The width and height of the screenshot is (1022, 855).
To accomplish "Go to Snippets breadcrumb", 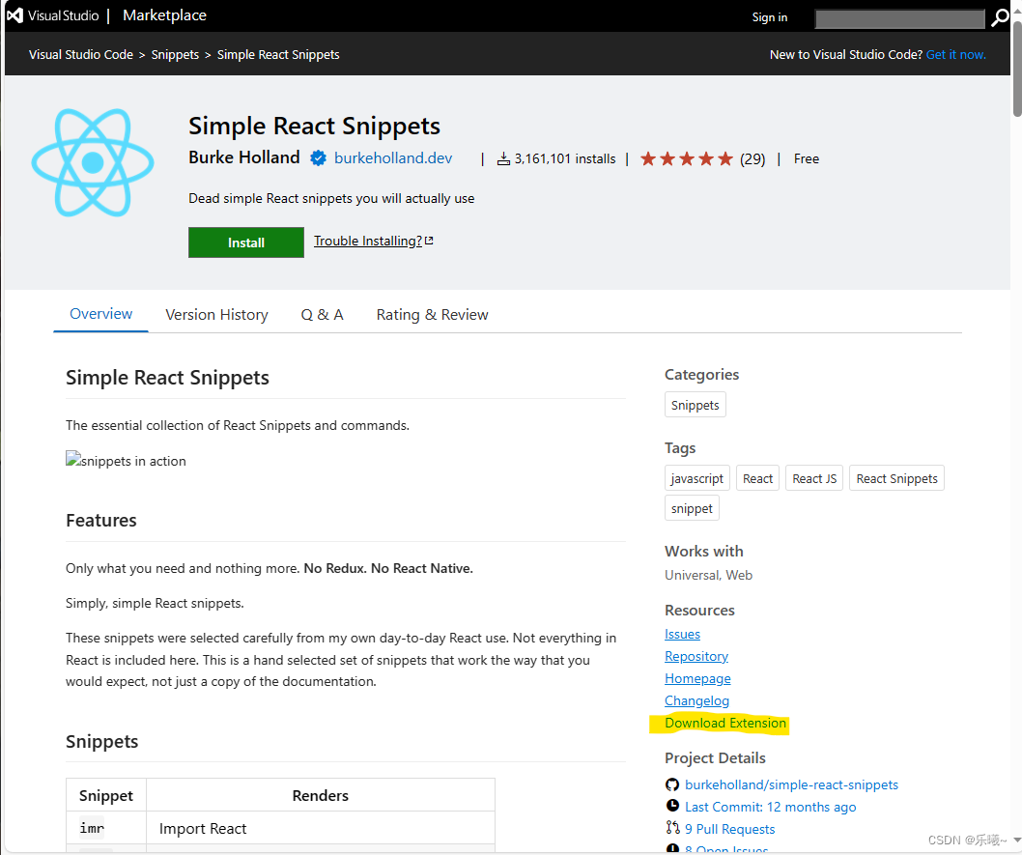I will (175, 55).
